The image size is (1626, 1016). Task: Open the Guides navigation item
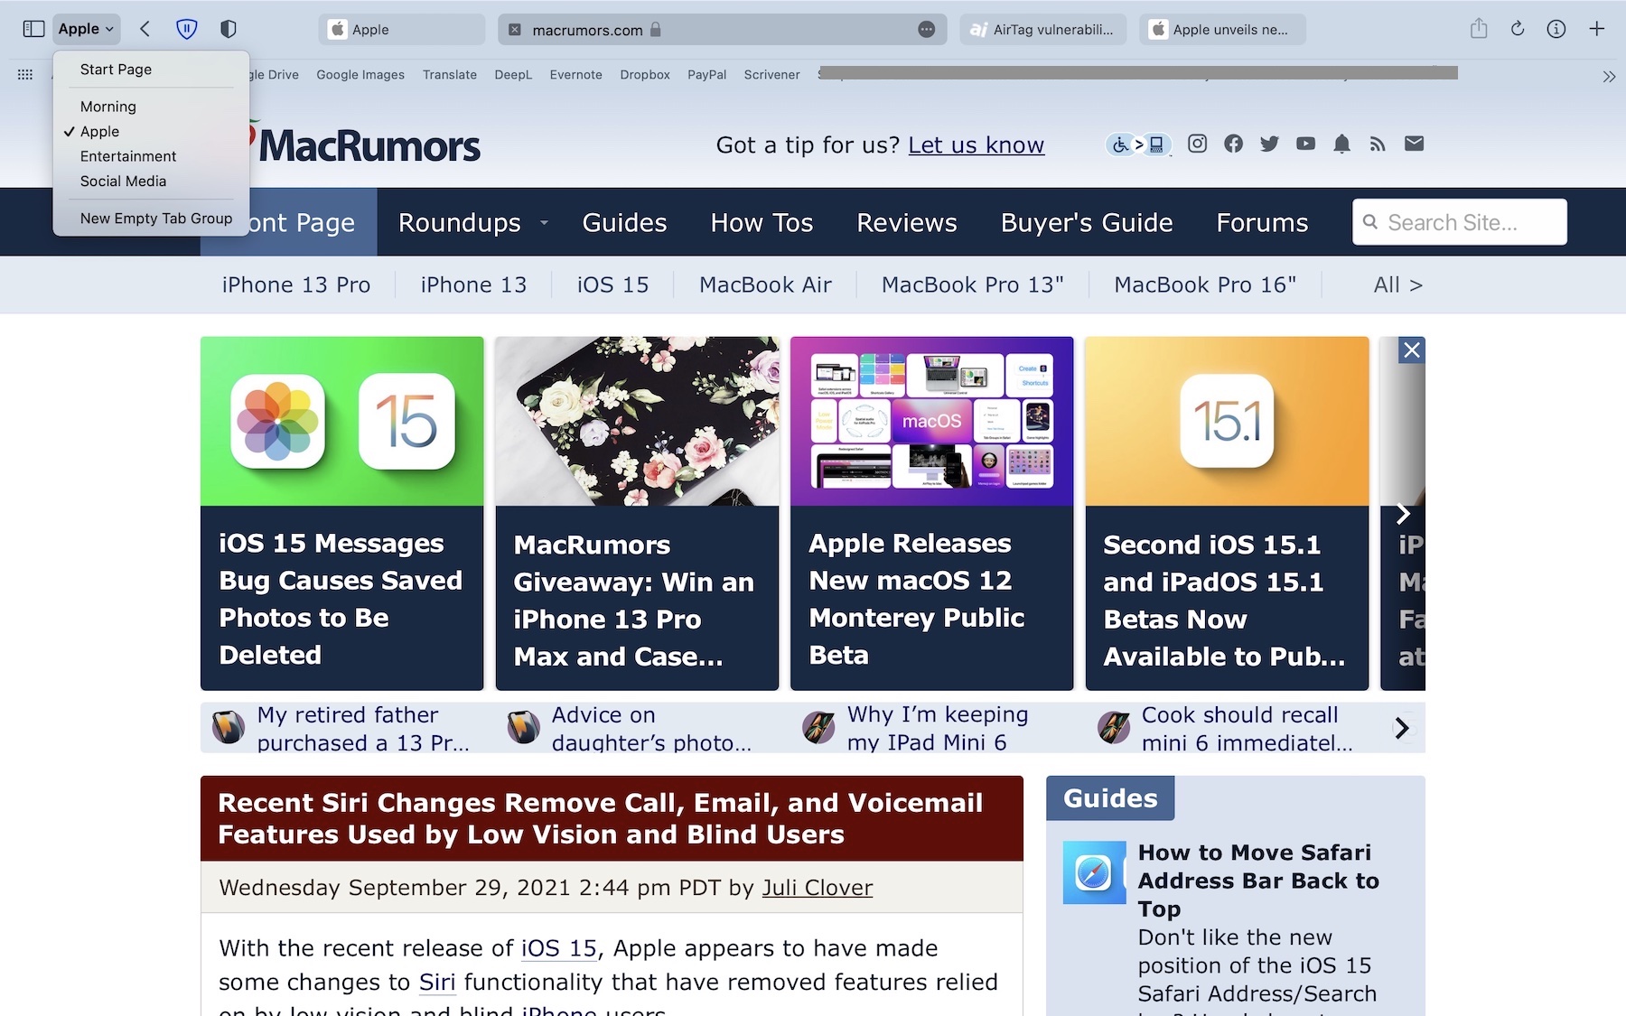pyautogui.click(x=624, y=222)
